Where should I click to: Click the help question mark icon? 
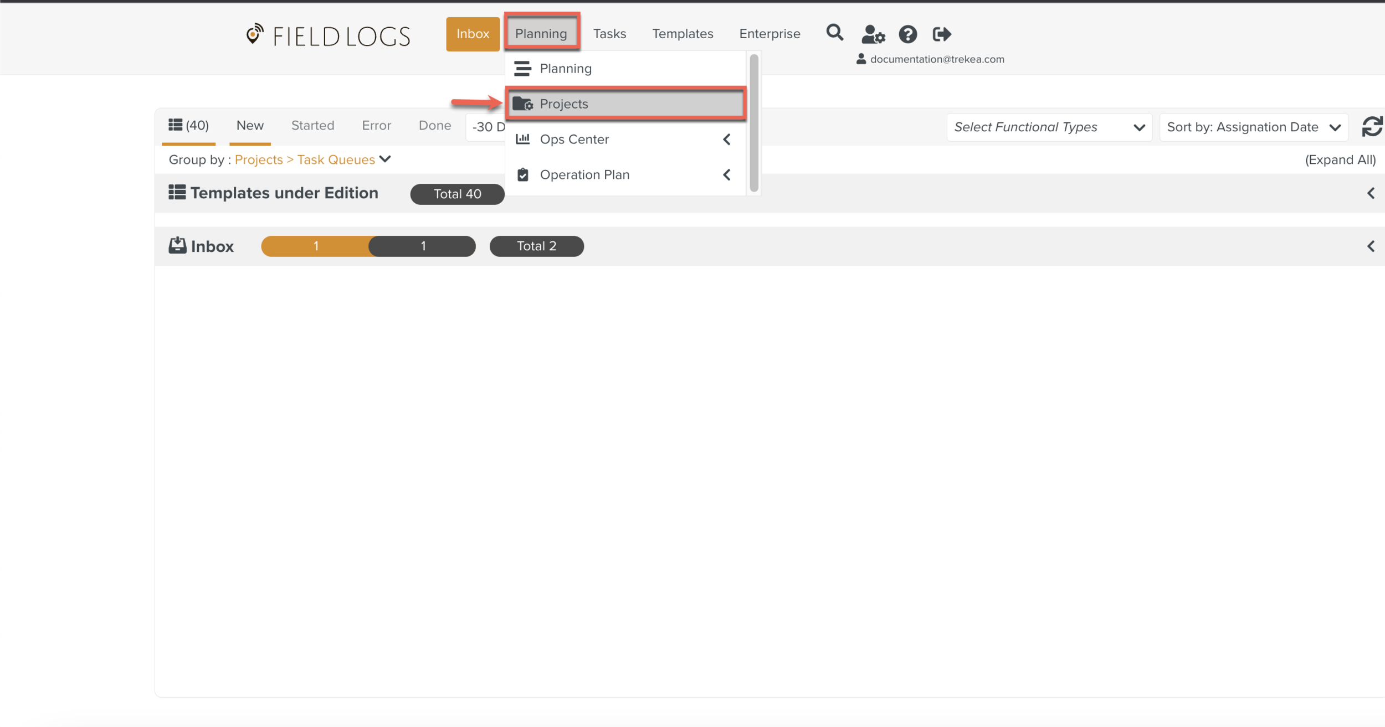click(x=907, y=34)
